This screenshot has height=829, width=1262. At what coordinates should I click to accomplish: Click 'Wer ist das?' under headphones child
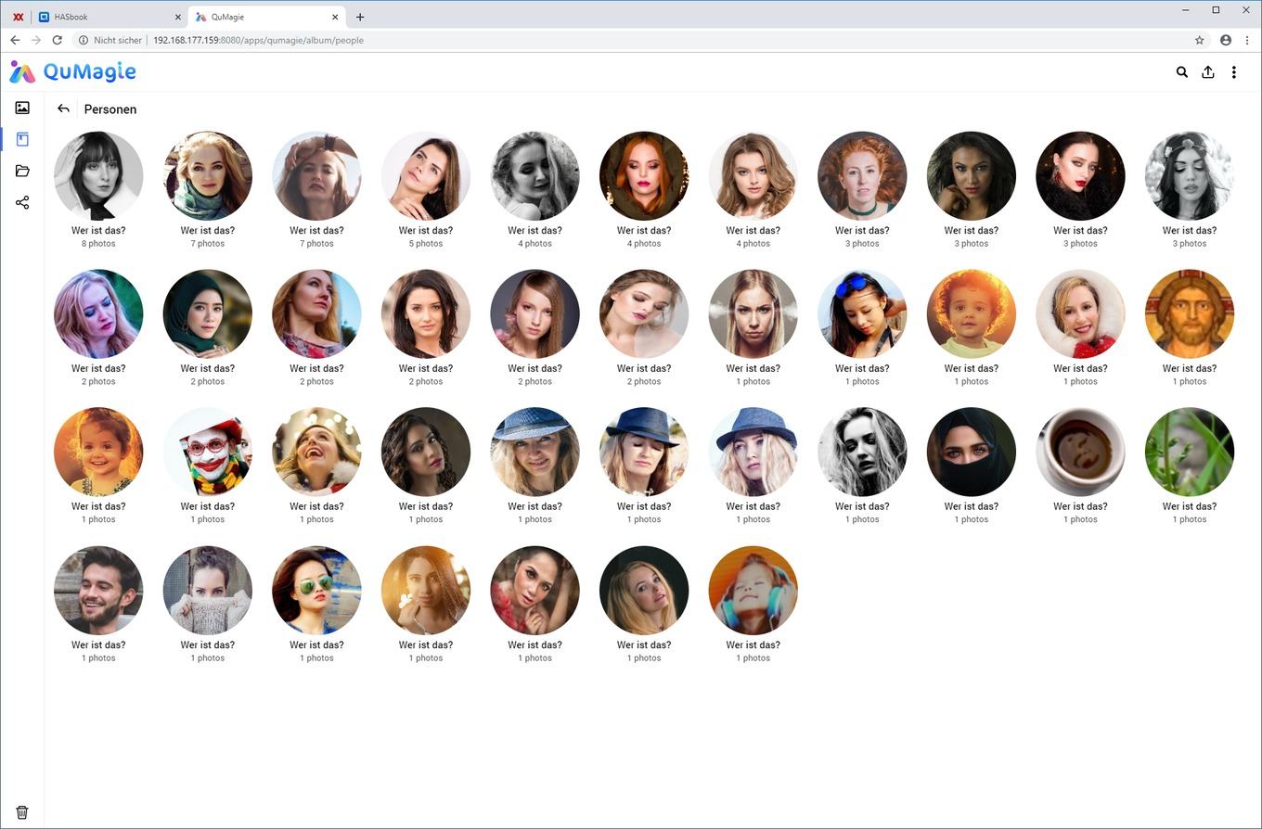(x=753, y=644)
